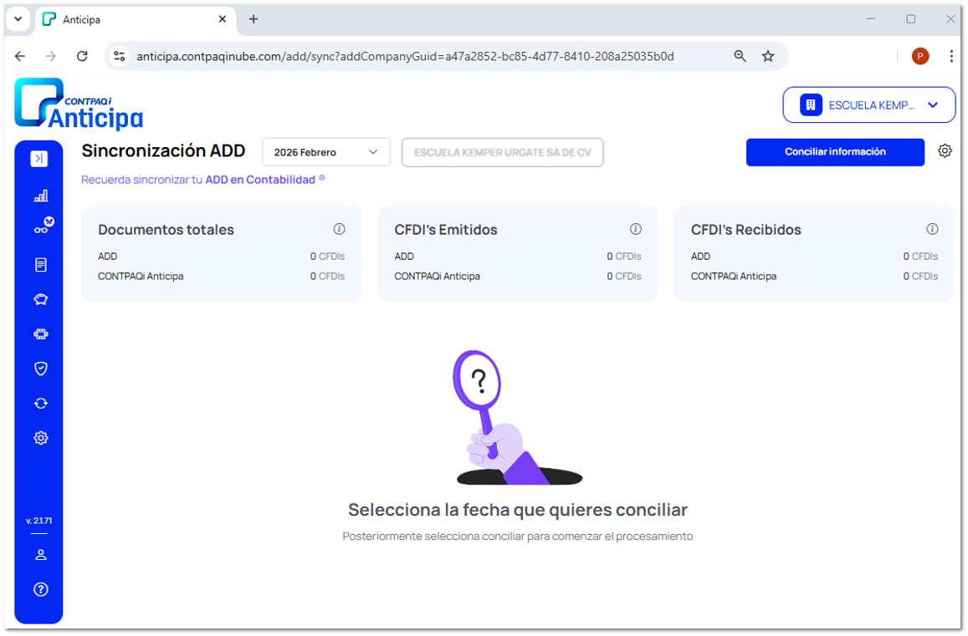Image resolution: width=968 pixels, height=636 pixels.
Task: Open ADD en Contabilidad reminder link
Action: click(x=260, y=180)
